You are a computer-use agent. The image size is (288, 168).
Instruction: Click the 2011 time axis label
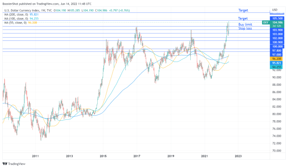click(35, 156)
